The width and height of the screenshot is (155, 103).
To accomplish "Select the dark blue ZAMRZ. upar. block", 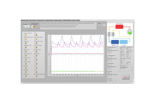I will tap(115, 42).
